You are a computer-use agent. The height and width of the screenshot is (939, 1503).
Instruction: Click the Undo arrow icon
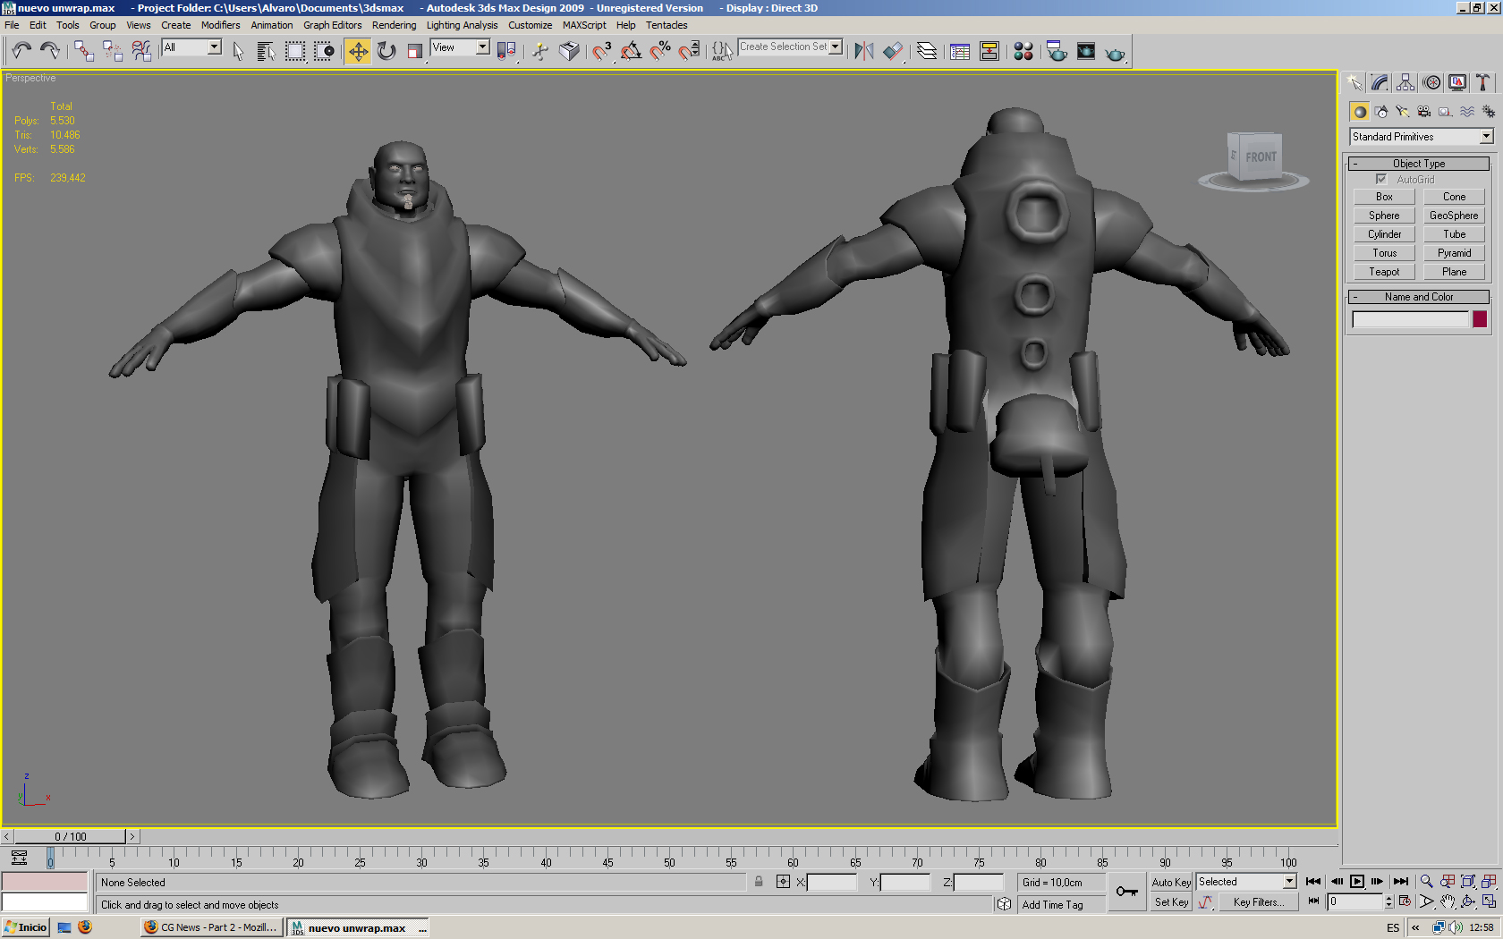click(x=21, y=52)
